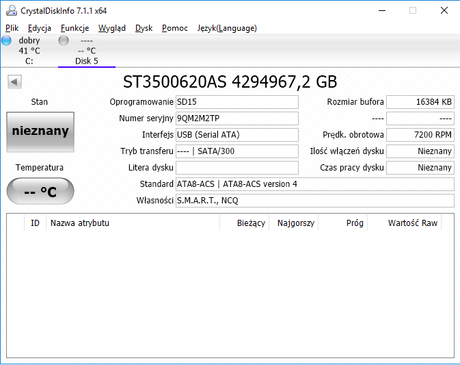Click the 'Stan' label
460x365 pixels.
click(x=40, y=102)
